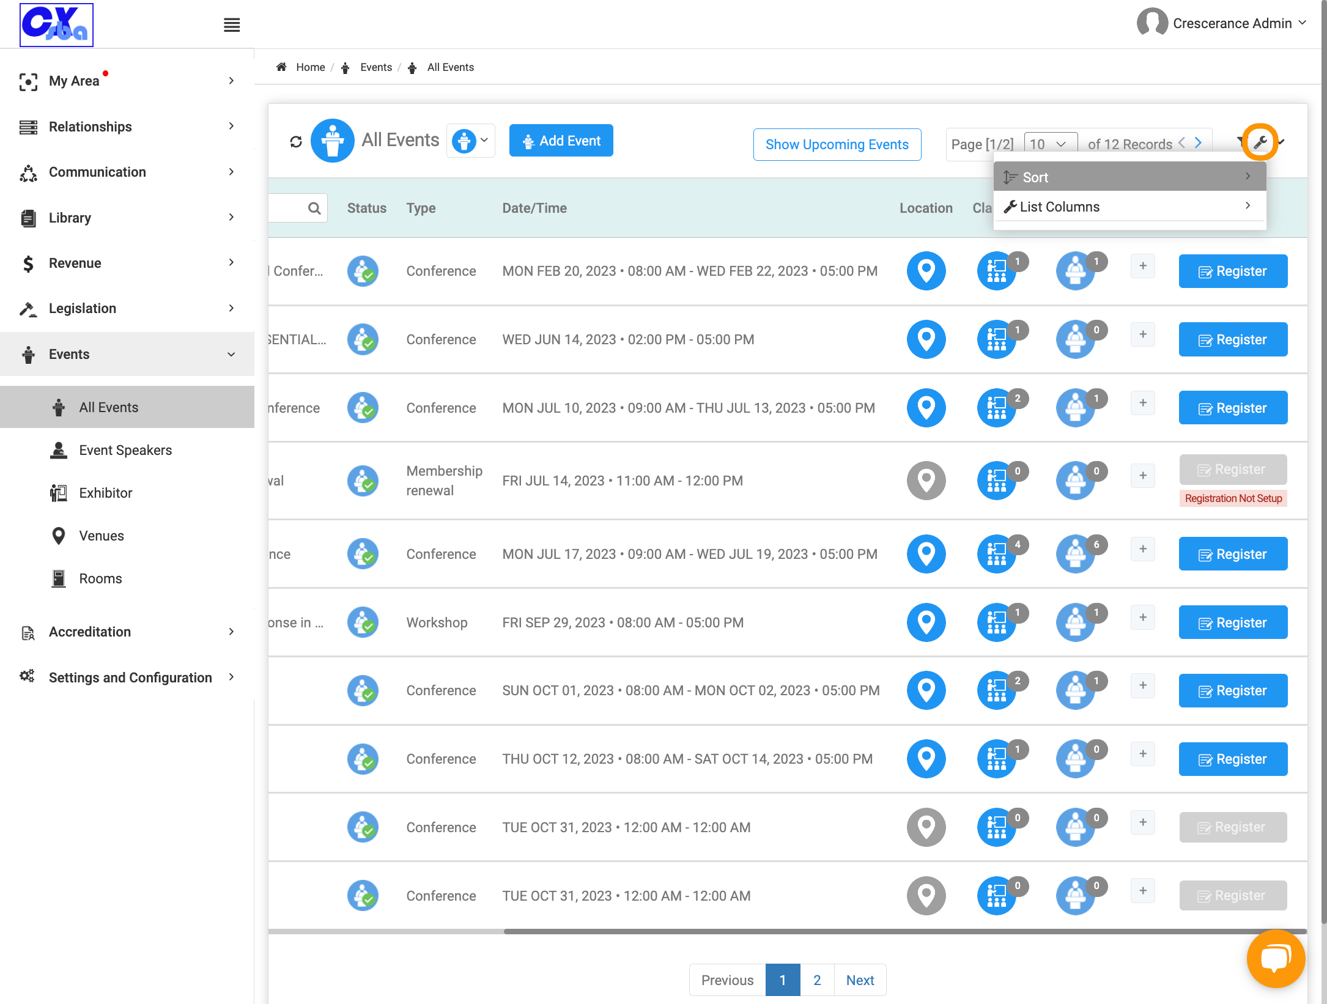The image size is (1327, 1004).
Task: Click status icon for Workshop row
Action: point(363,622)
